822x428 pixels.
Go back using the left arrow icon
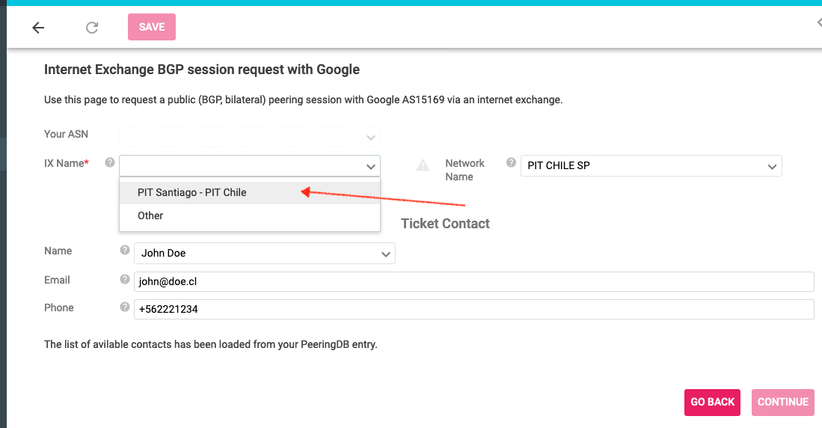[x=38, y=27]
